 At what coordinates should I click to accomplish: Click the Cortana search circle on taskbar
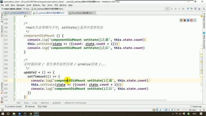[x=8, y=114]
